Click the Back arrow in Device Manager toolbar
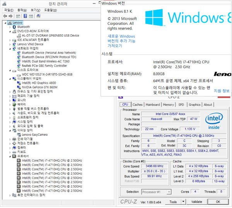 (5, 16)
